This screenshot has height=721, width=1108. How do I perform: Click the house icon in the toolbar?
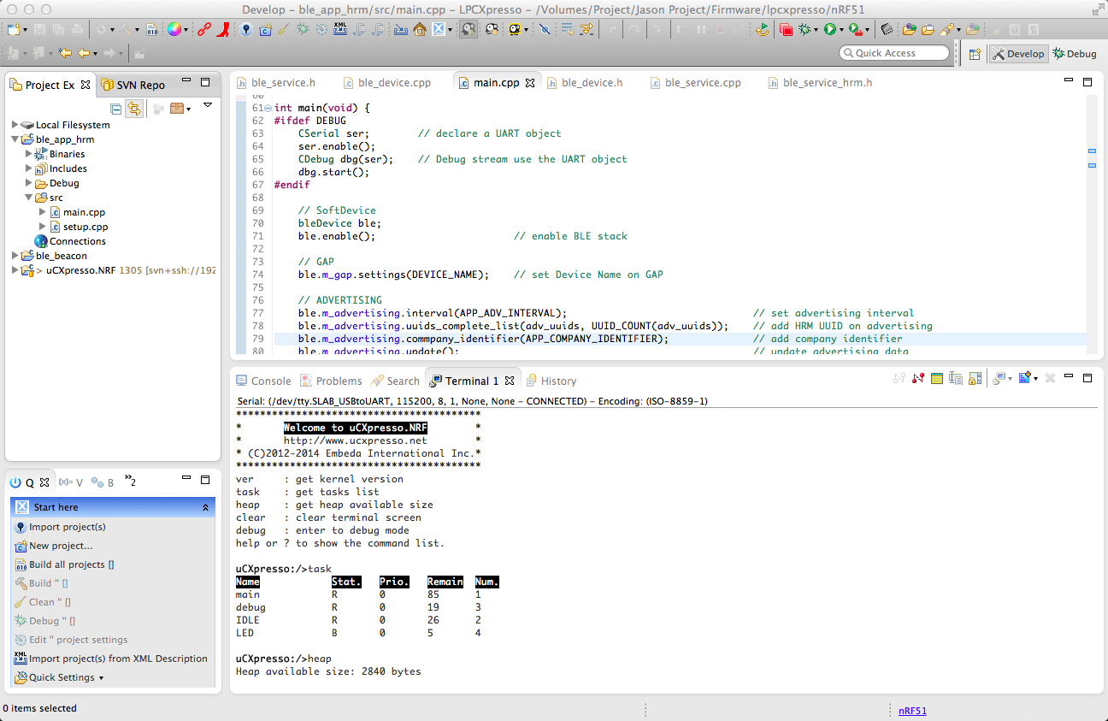coord(420,29)
